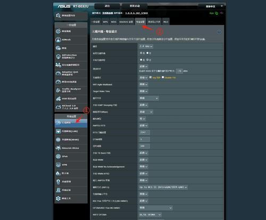266x220 pixels.
Task: Tick the b/g protection checkbox beside wireless mode
Action: 151,77
